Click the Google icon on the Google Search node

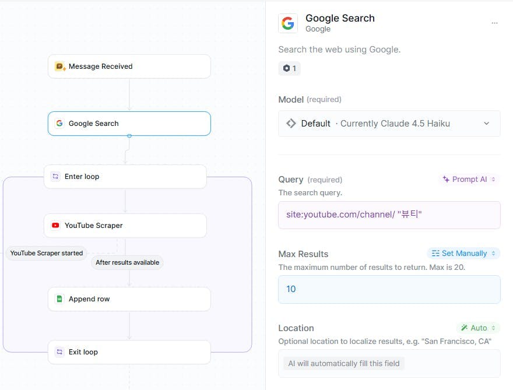coord(59,124)
